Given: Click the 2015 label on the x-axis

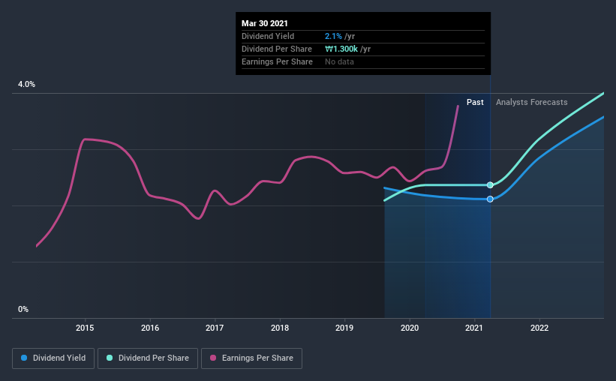Looking at the screenshot, I should [x=85, y=328].
